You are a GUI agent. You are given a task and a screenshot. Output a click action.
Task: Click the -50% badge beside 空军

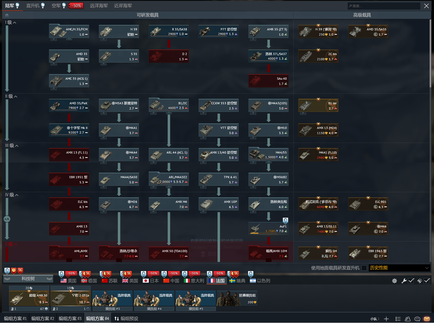pos(76,5)
